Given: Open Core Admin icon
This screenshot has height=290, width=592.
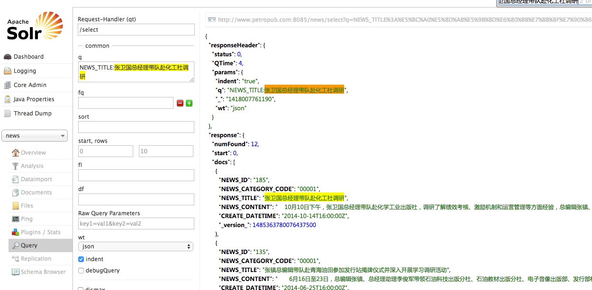Looking at the screenshot, I should tap(8, 85).
